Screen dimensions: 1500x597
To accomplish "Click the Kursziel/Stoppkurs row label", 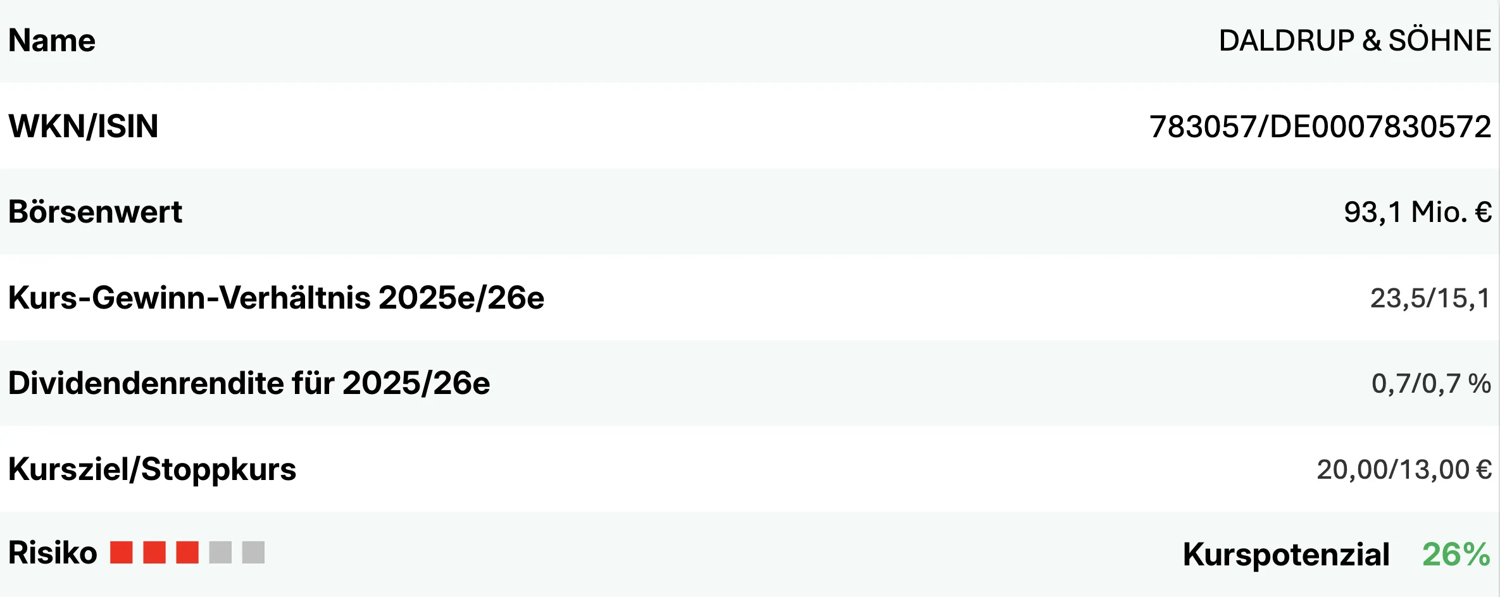I will 152,469.
